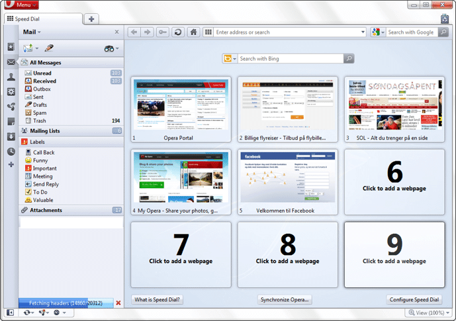Open the Unite share panel icon
The height and width of the screenshot is (321, 456).
coord(11,107)
